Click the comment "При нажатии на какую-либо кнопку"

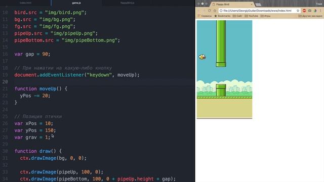point(63,68)
